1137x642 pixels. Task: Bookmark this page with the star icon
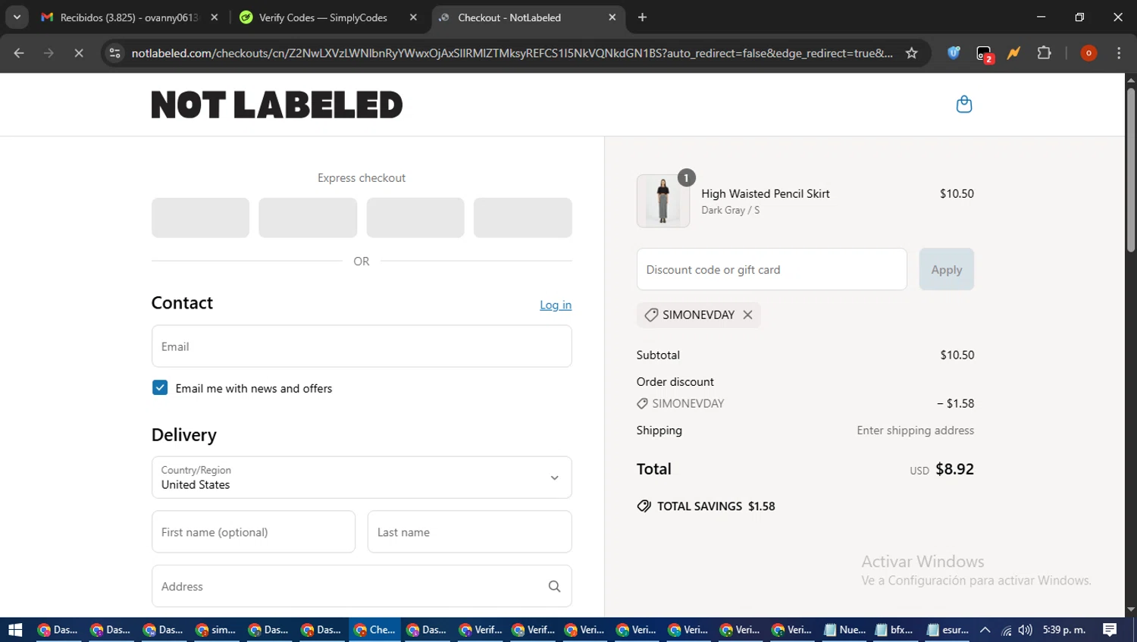pyautogui.click(x=912, y=53)
